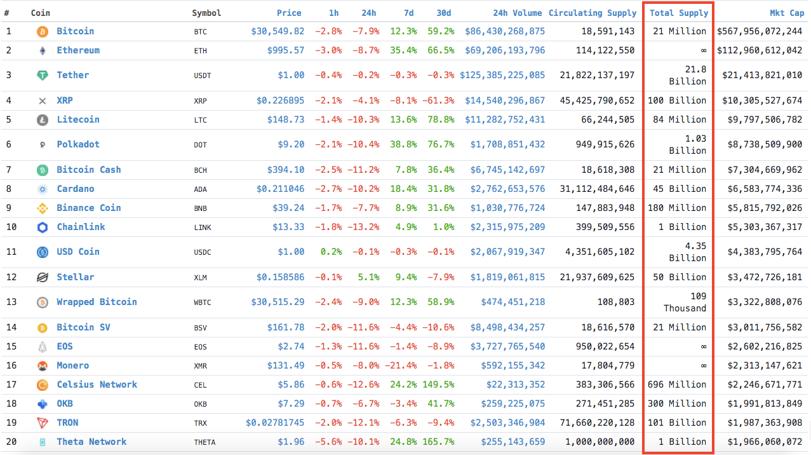Open the Stellar coin link

click(x=75, y=277)
